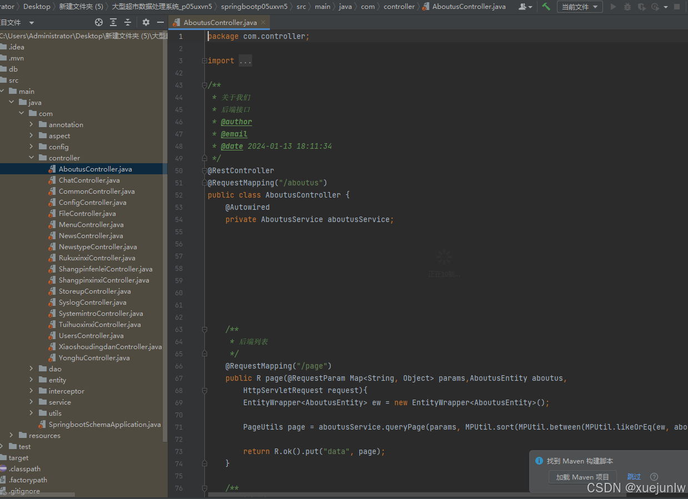This screenshot has height=499, width=688.
Task: Open the 当前文件 run configuration dropdown
Action: pyautogui.click(x=579, y=7)
